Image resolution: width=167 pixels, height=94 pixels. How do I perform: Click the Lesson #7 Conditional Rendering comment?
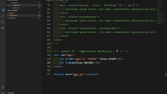pyautogui.click(x=91, y=51)
